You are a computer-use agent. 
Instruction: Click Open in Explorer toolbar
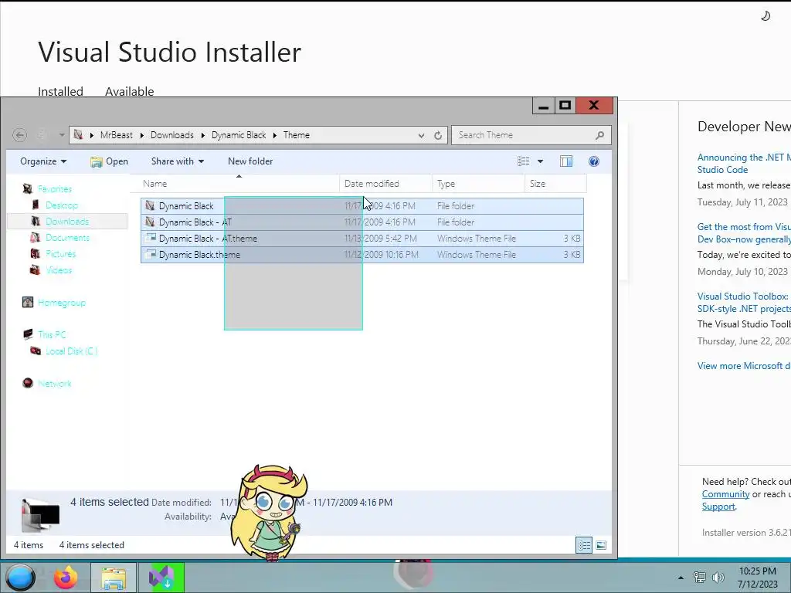[x=109, y=161]
